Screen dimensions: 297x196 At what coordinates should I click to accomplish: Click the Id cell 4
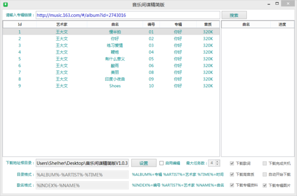pyautogui.click(x=19, y=52)
